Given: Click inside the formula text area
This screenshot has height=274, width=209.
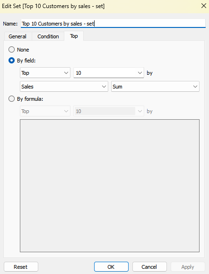Looking at the screenshot, I should click(110, 186).
